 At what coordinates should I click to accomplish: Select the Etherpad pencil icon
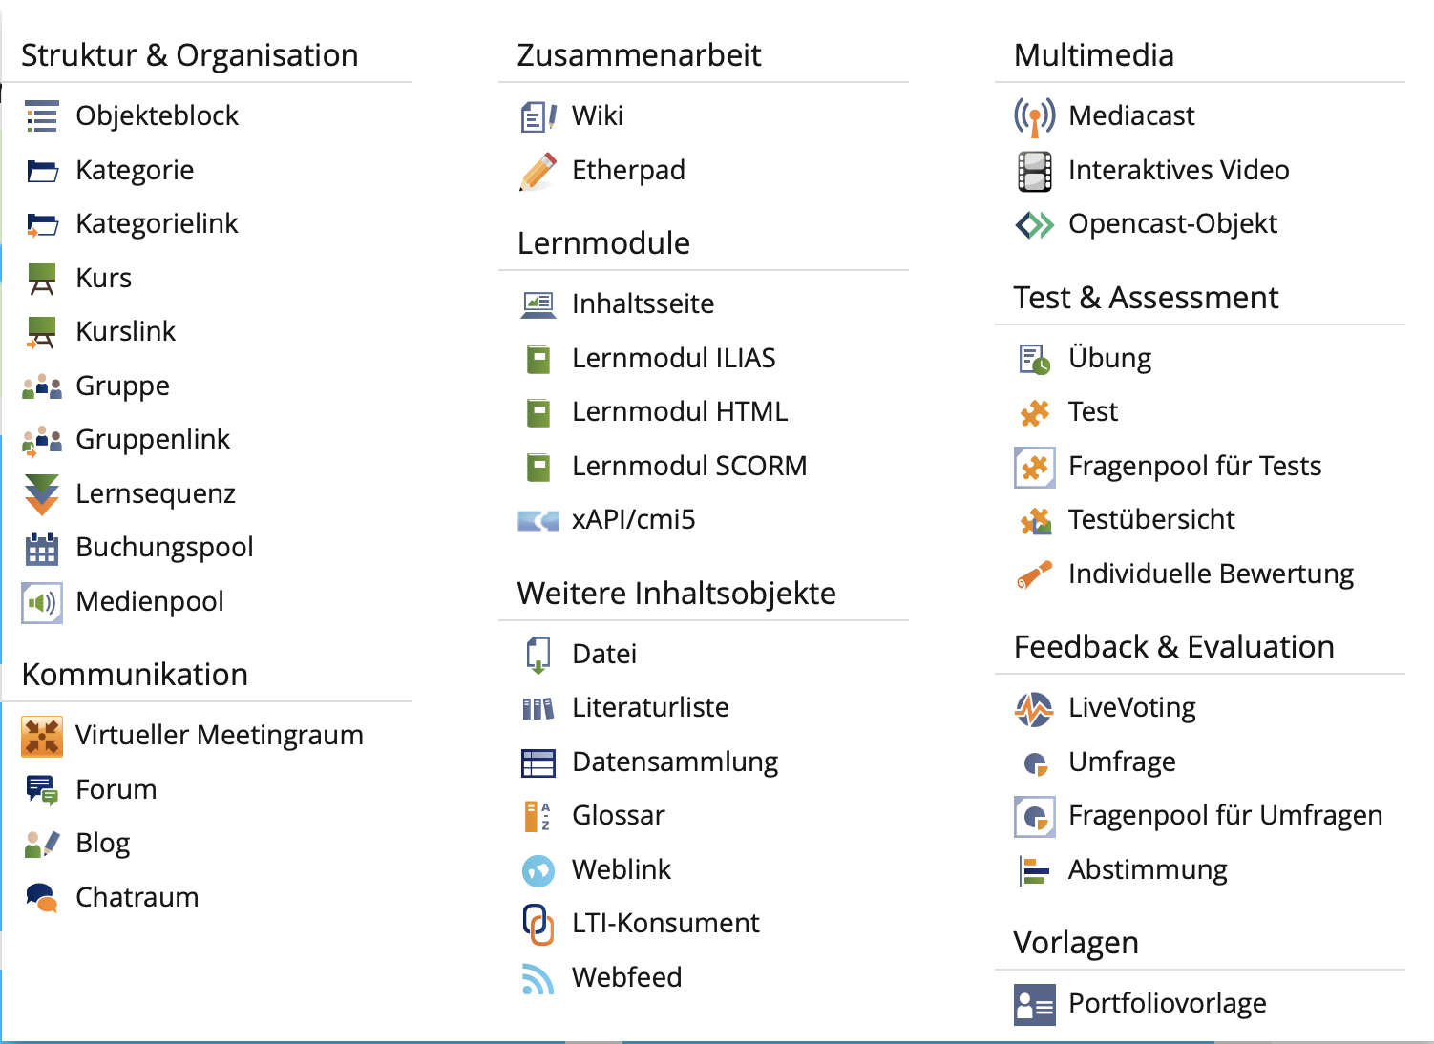538,171
